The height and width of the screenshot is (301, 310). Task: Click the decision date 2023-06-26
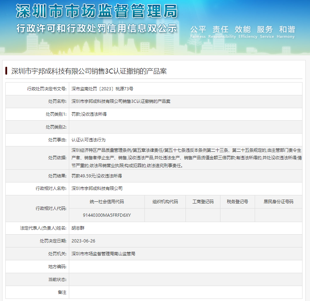83,241
